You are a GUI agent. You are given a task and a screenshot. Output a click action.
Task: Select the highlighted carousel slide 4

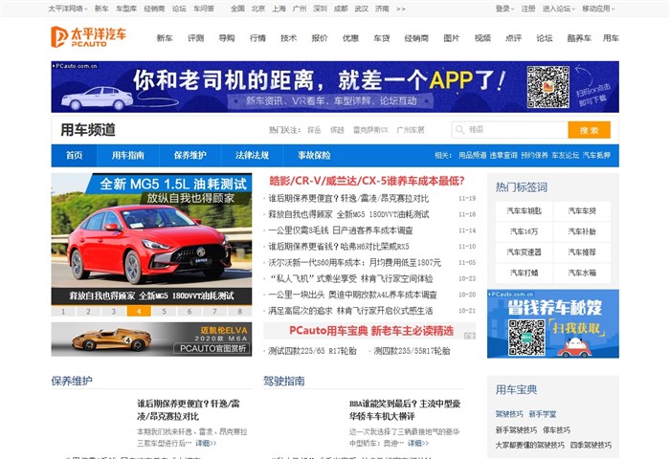139,312
